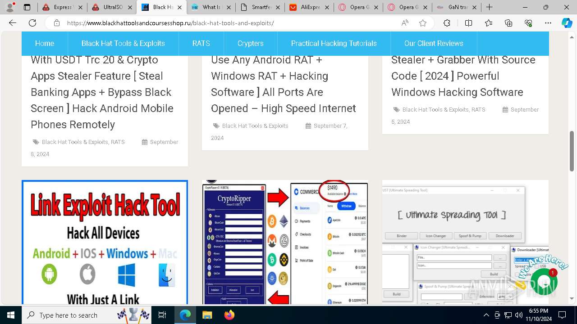The image size is (577, 324).
Task: Click September 8, 2024 date link
Action: pos(105,148)
